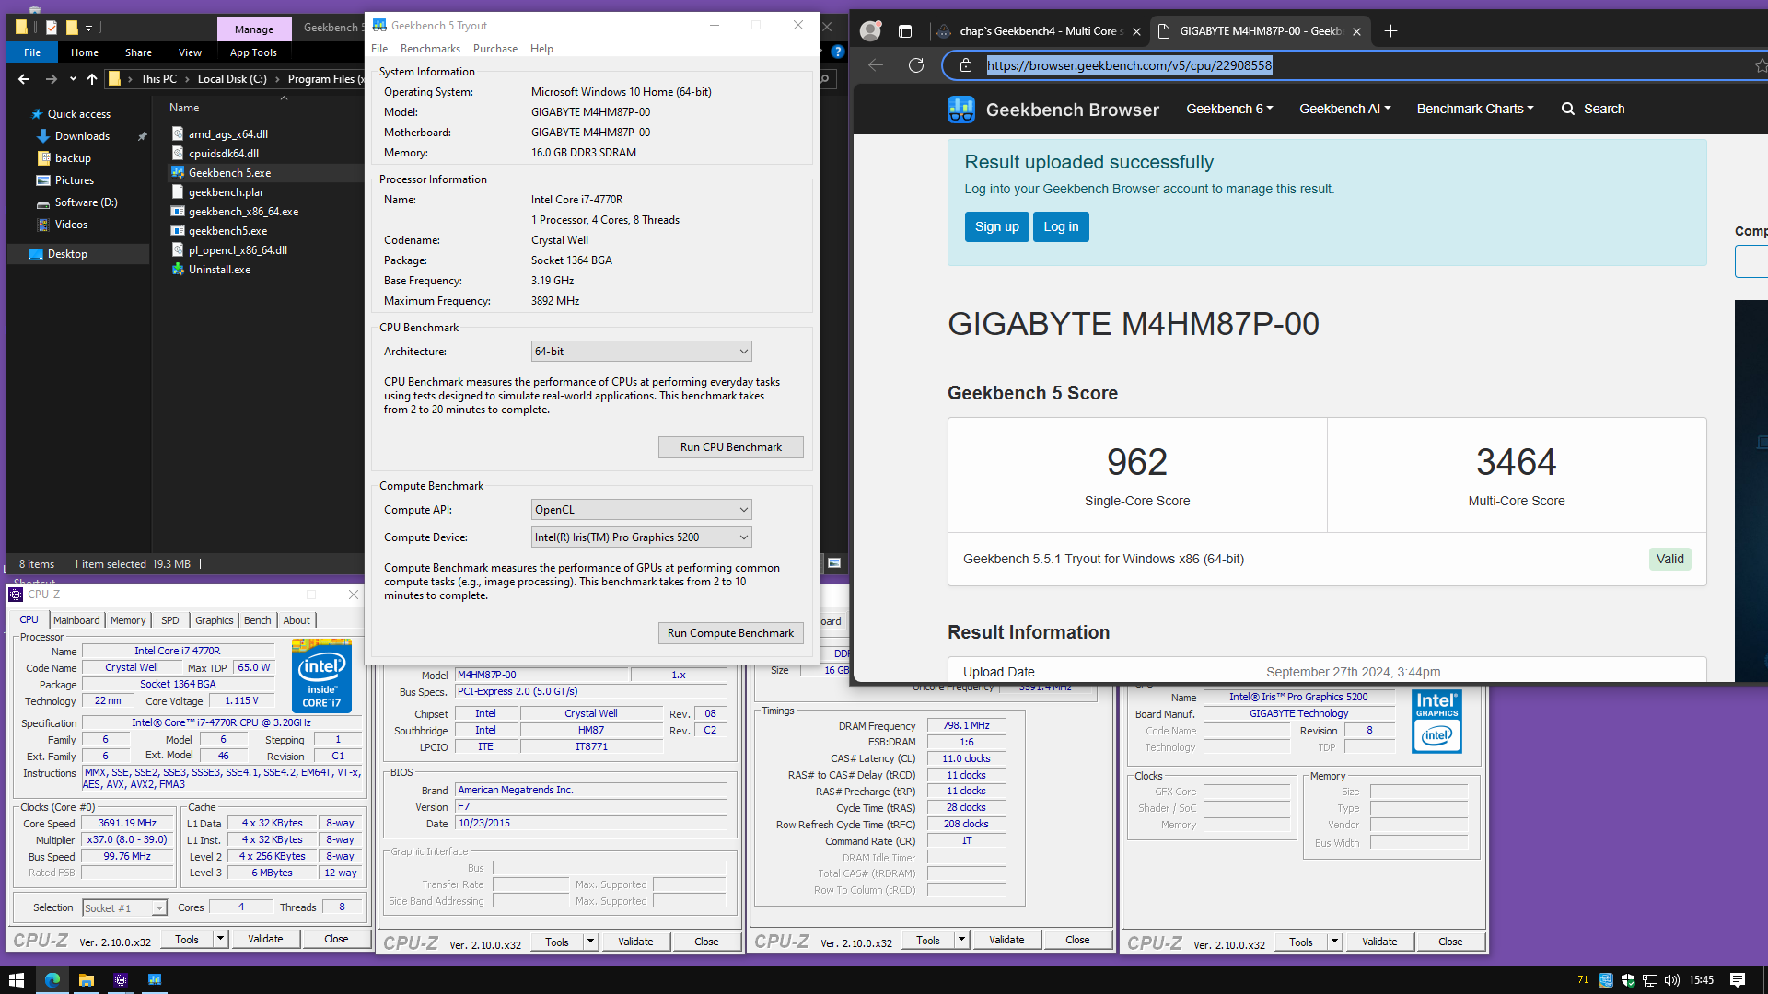Open the Benchmarks menu in Geekbench
The width and height of the screenshot is (1768, 994).
point(430,49)
